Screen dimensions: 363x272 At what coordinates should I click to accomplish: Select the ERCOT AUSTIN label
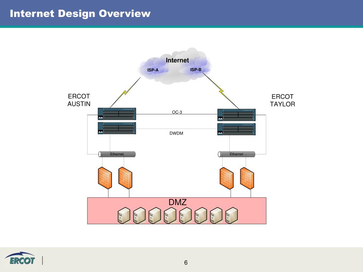(79, 100)
